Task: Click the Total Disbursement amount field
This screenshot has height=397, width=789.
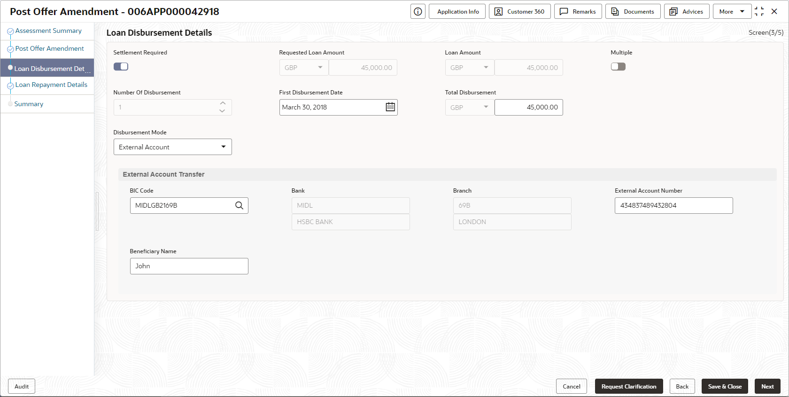Action: click(529, 107)
